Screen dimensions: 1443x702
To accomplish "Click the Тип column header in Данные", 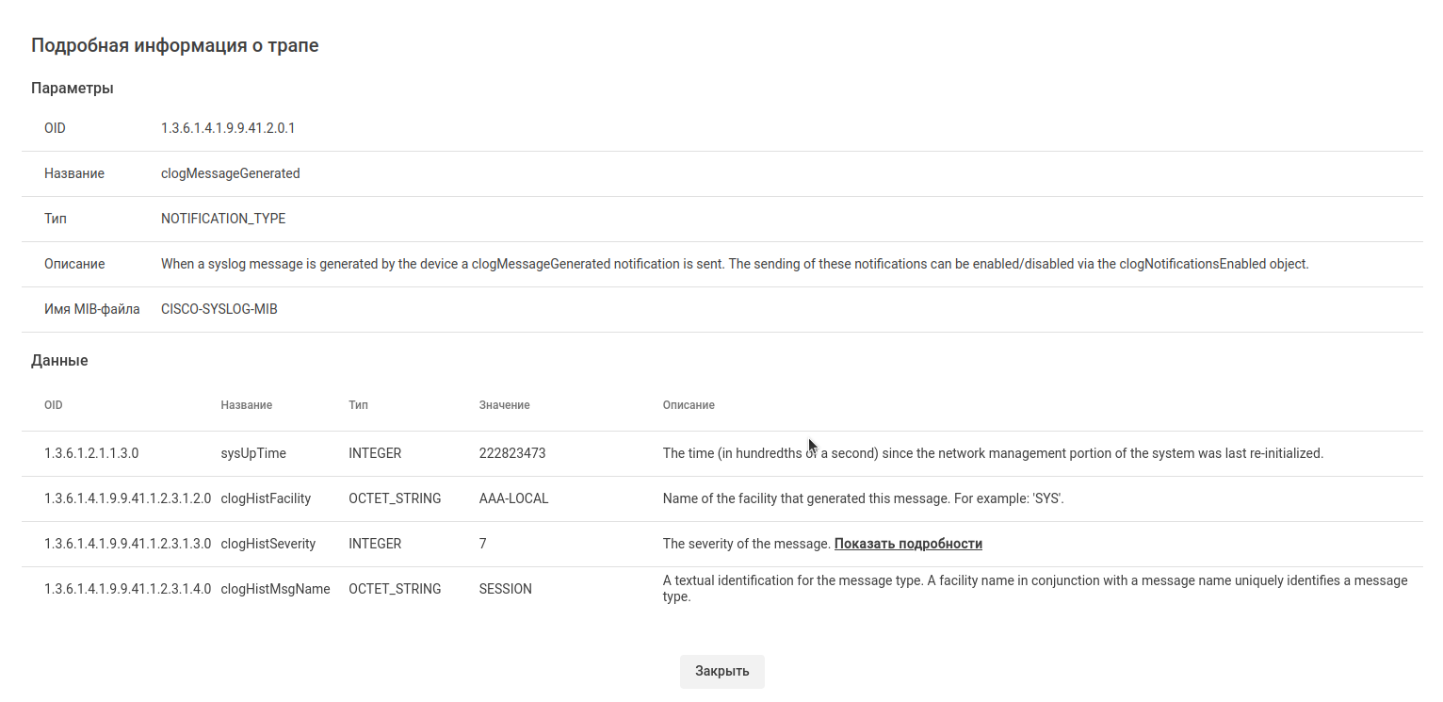I will (358, 405).
